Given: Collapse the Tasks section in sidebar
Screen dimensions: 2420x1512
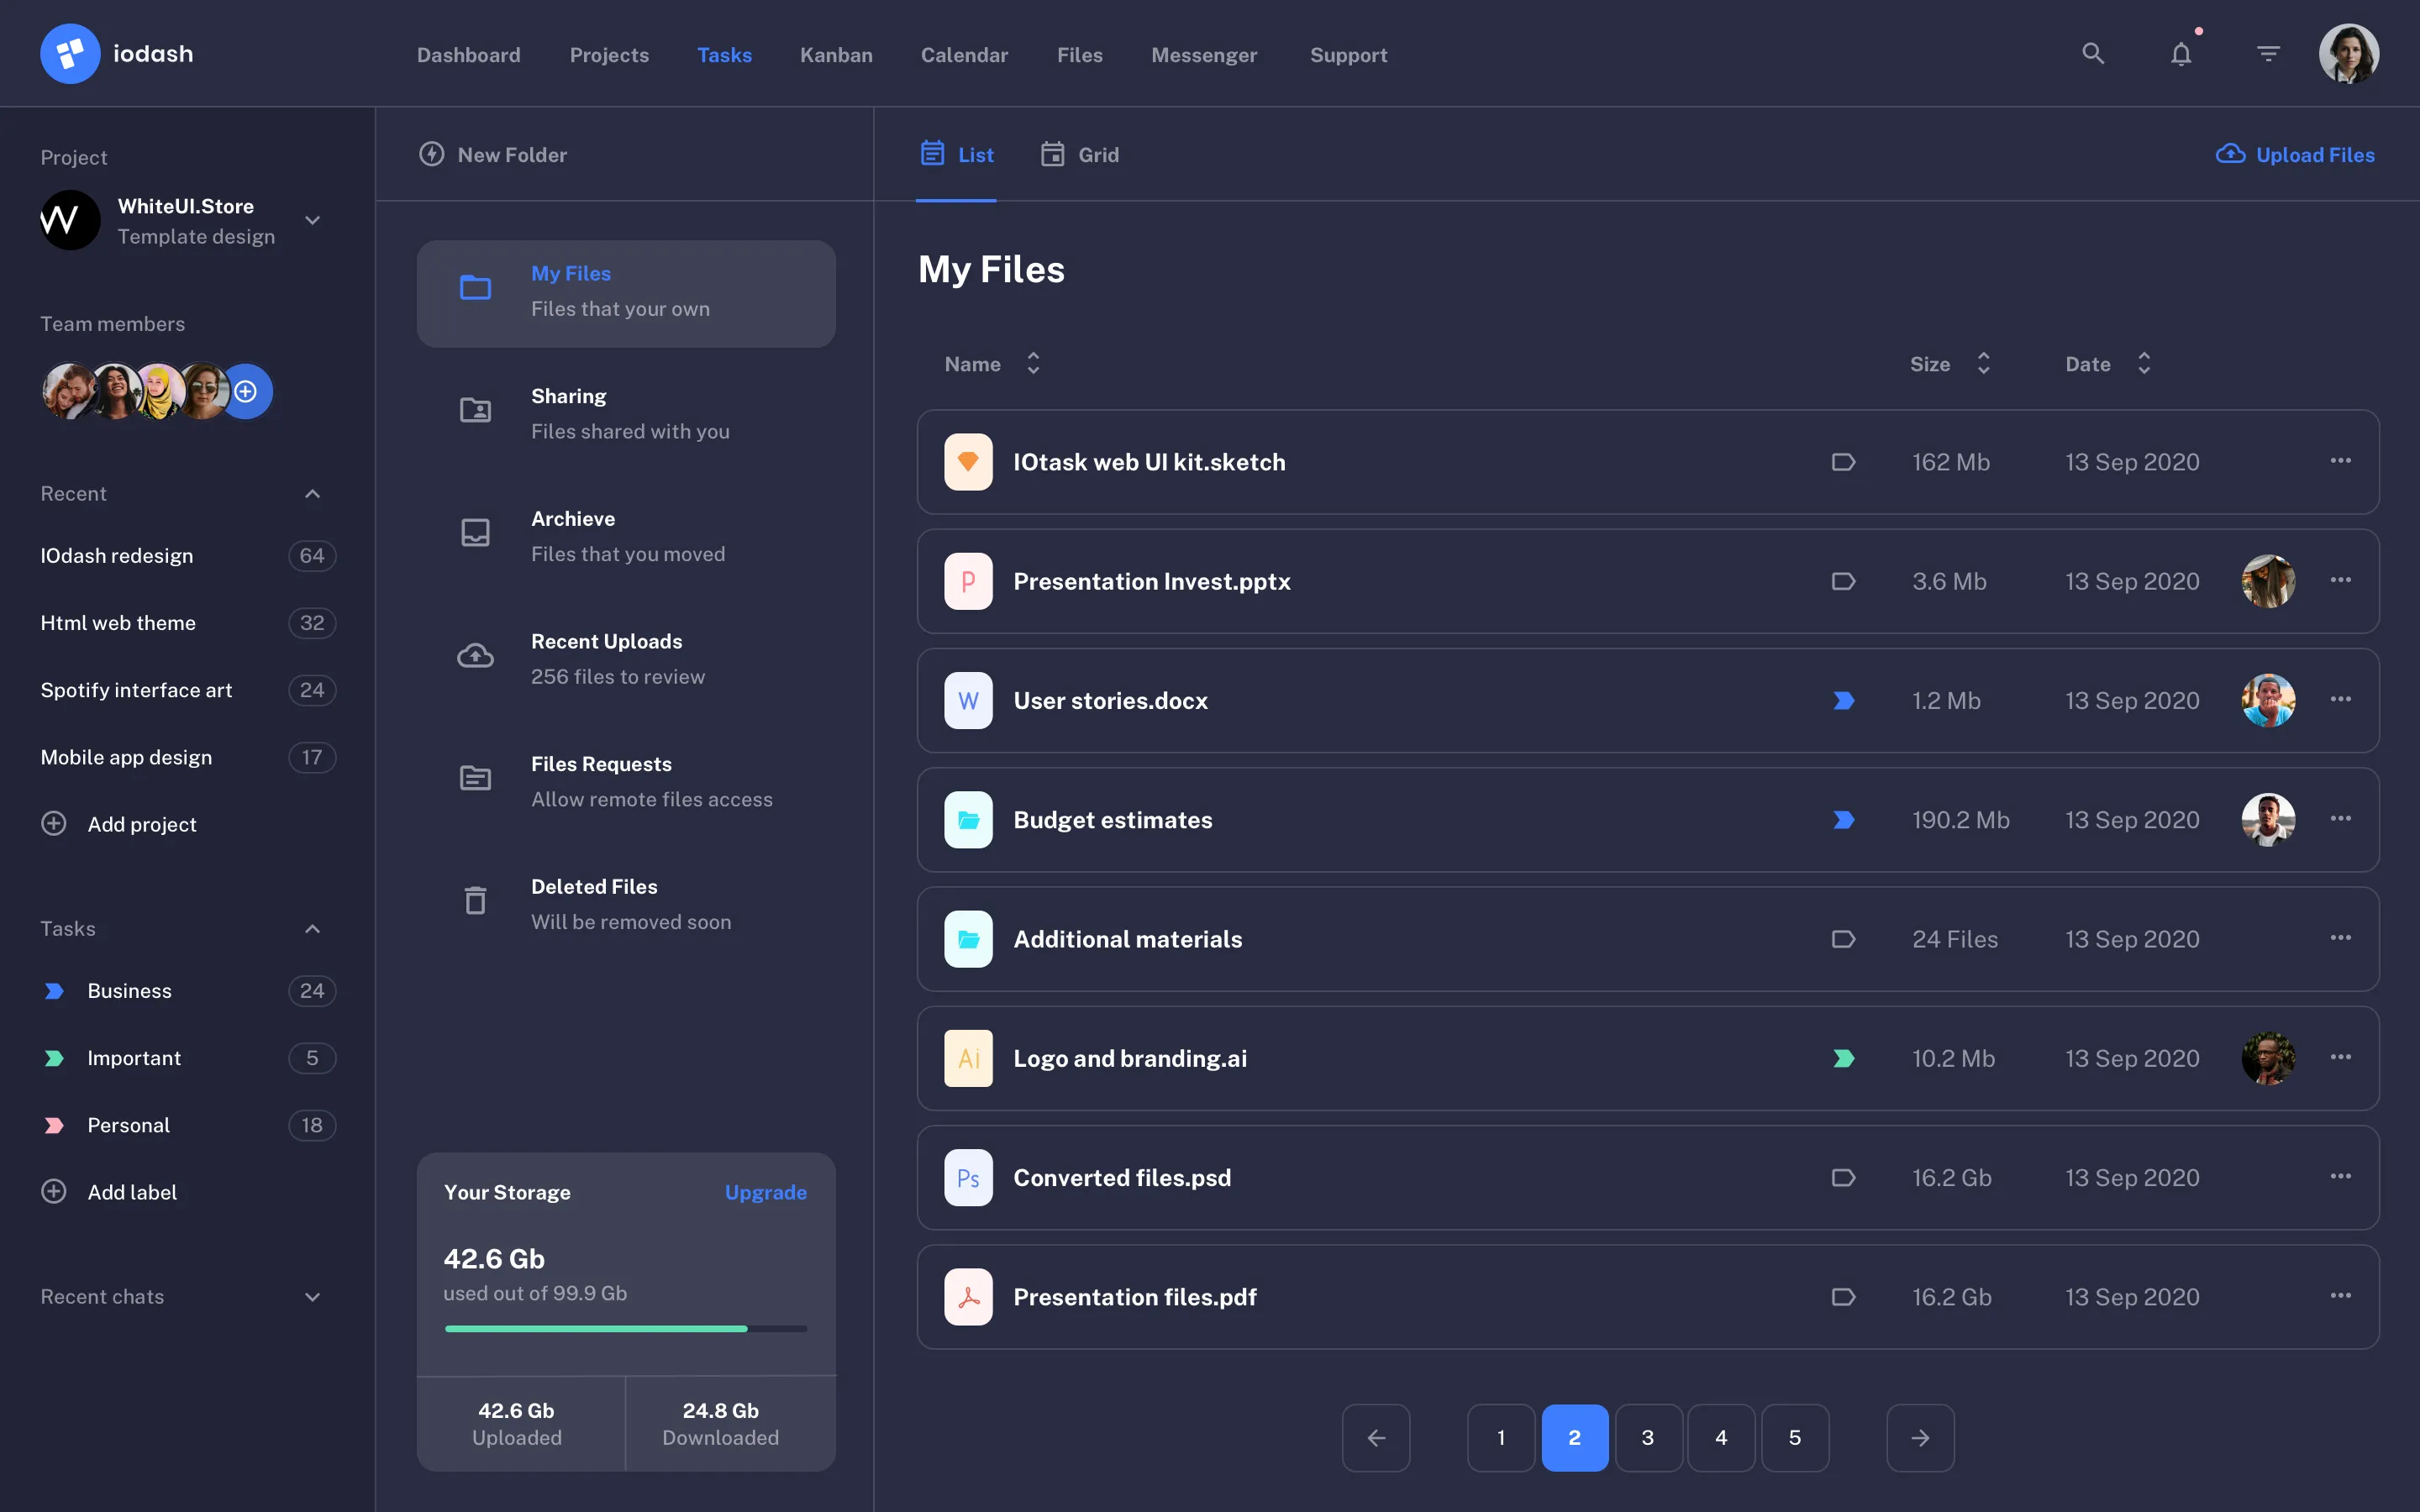Looking at the screenshot, I should coord(311,929).
